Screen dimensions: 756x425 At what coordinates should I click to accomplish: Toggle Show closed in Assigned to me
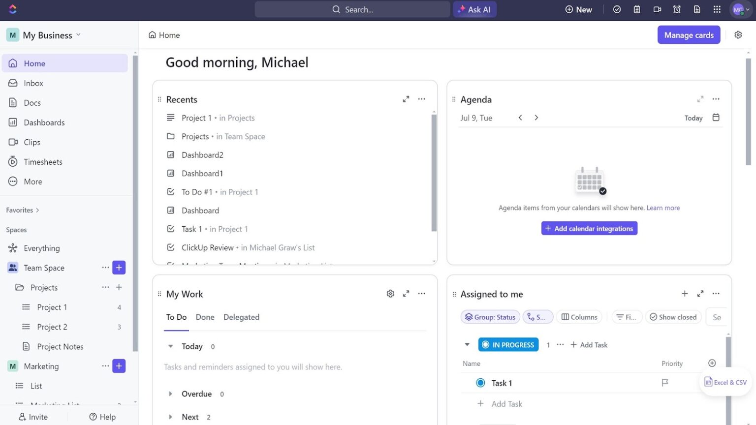tap(673, 317)
